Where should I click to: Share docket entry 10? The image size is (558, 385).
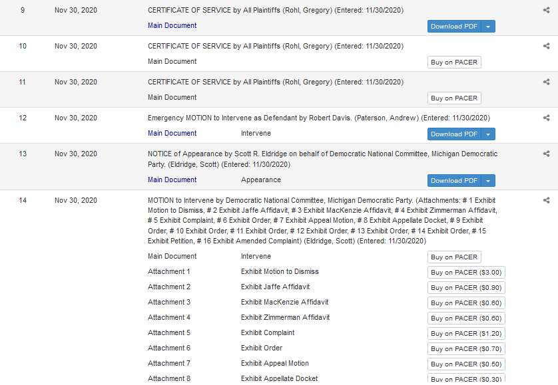(546, 47)
